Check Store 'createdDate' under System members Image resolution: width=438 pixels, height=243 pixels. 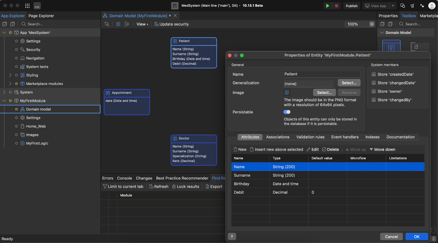point(374,74)
